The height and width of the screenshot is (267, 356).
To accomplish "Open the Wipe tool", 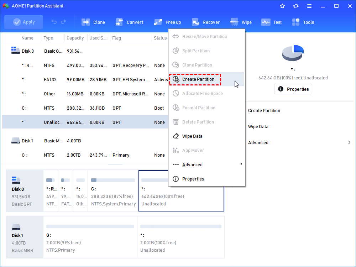I will click(241, 22).
